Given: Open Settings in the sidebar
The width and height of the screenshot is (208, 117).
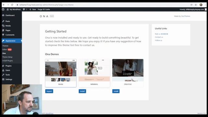Looking at the screenshot, I should tap(9, 79).
